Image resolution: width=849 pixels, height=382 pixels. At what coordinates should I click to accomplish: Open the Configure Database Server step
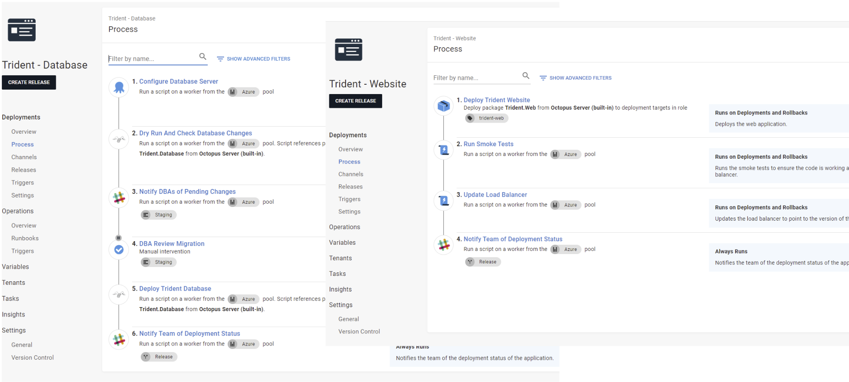pyautogui.click(x=179, y=82)
